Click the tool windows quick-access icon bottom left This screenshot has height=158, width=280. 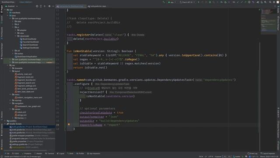point(1,156)
